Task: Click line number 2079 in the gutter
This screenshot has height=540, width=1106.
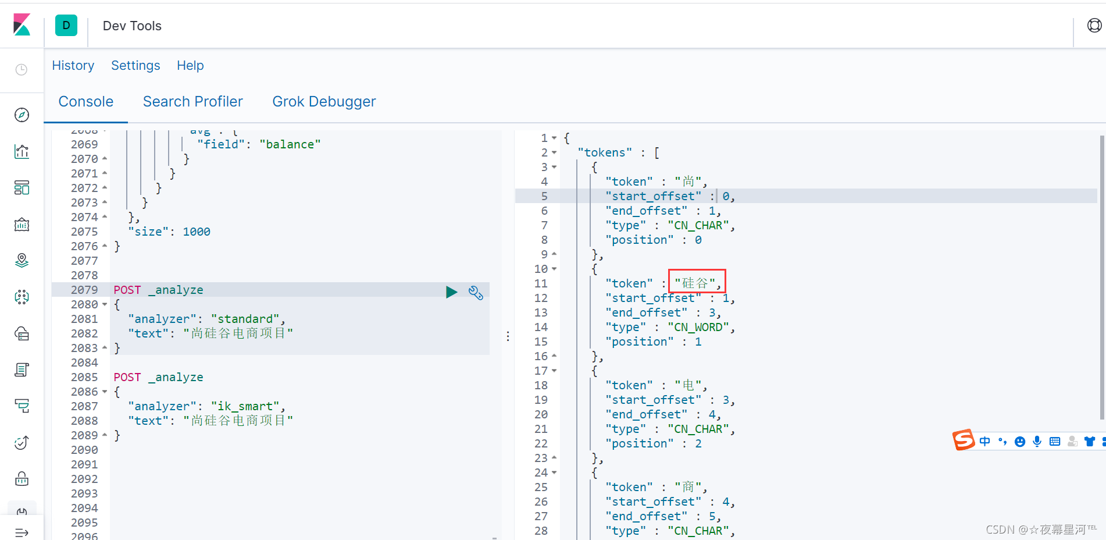Action: 84,290
